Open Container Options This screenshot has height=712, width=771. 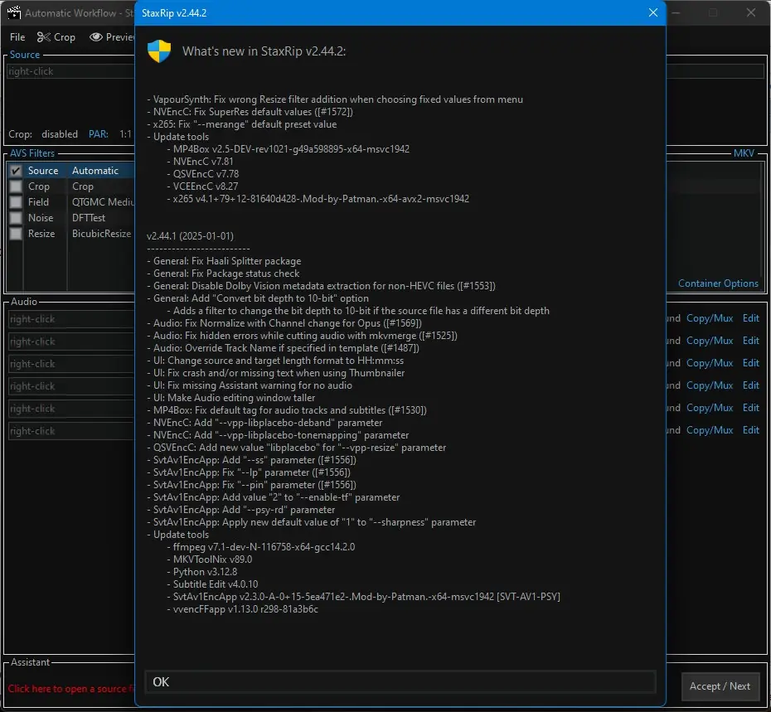click(x=718, y=283)
